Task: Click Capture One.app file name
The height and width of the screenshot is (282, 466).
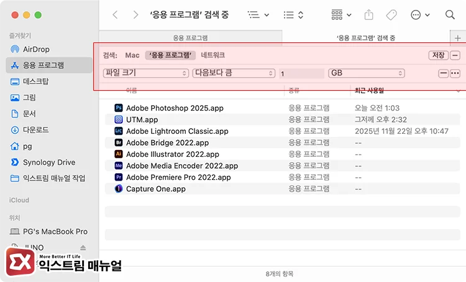Action: point(156,189)
